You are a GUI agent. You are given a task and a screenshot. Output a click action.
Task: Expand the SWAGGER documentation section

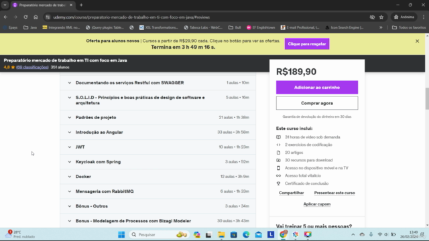click(x=158, y=82)
